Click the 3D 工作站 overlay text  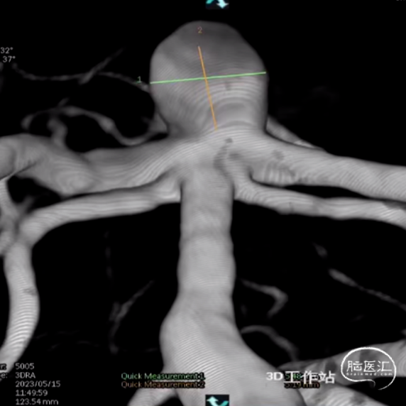click(301, 377)
